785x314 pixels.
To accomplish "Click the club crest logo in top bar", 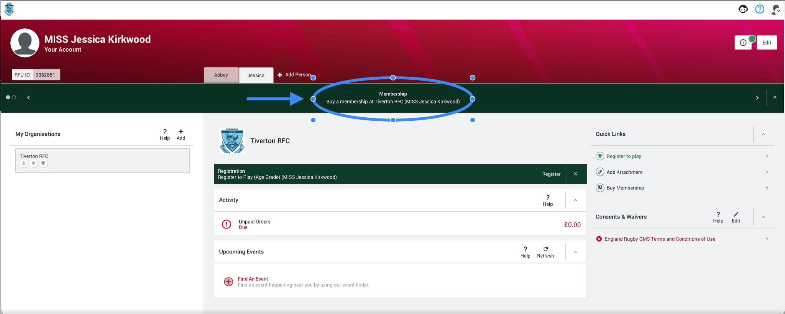I will 9,9.
